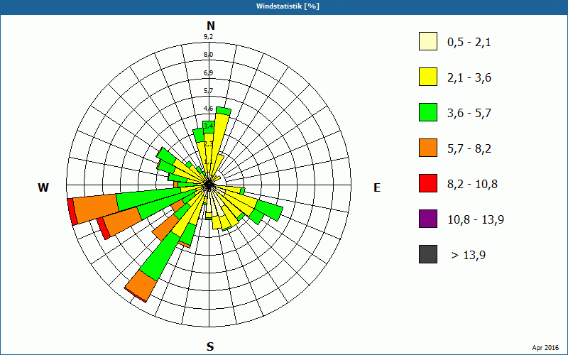Click the 9,2 radial axis value
Image resolution: width=568 pixels, height=355 pixels.
coord(208,37)
